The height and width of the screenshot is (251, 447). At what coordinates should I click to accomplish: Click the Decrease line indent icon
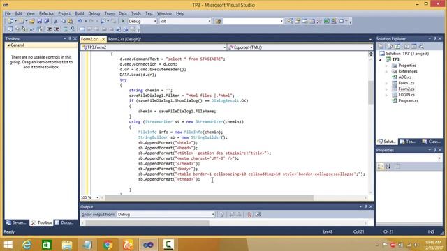(49, 29)
